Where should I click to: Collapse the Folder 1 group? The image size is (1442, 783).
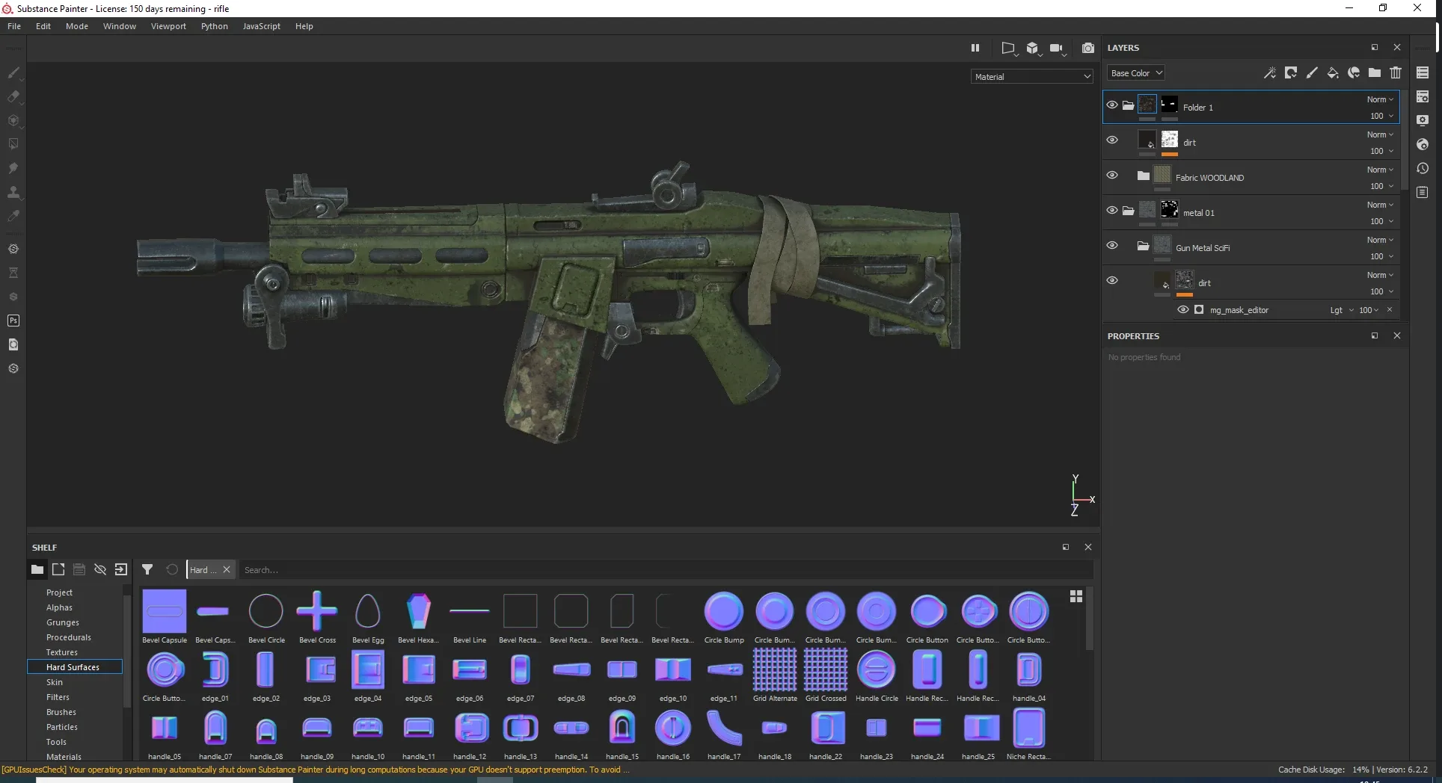(1128, 105)
